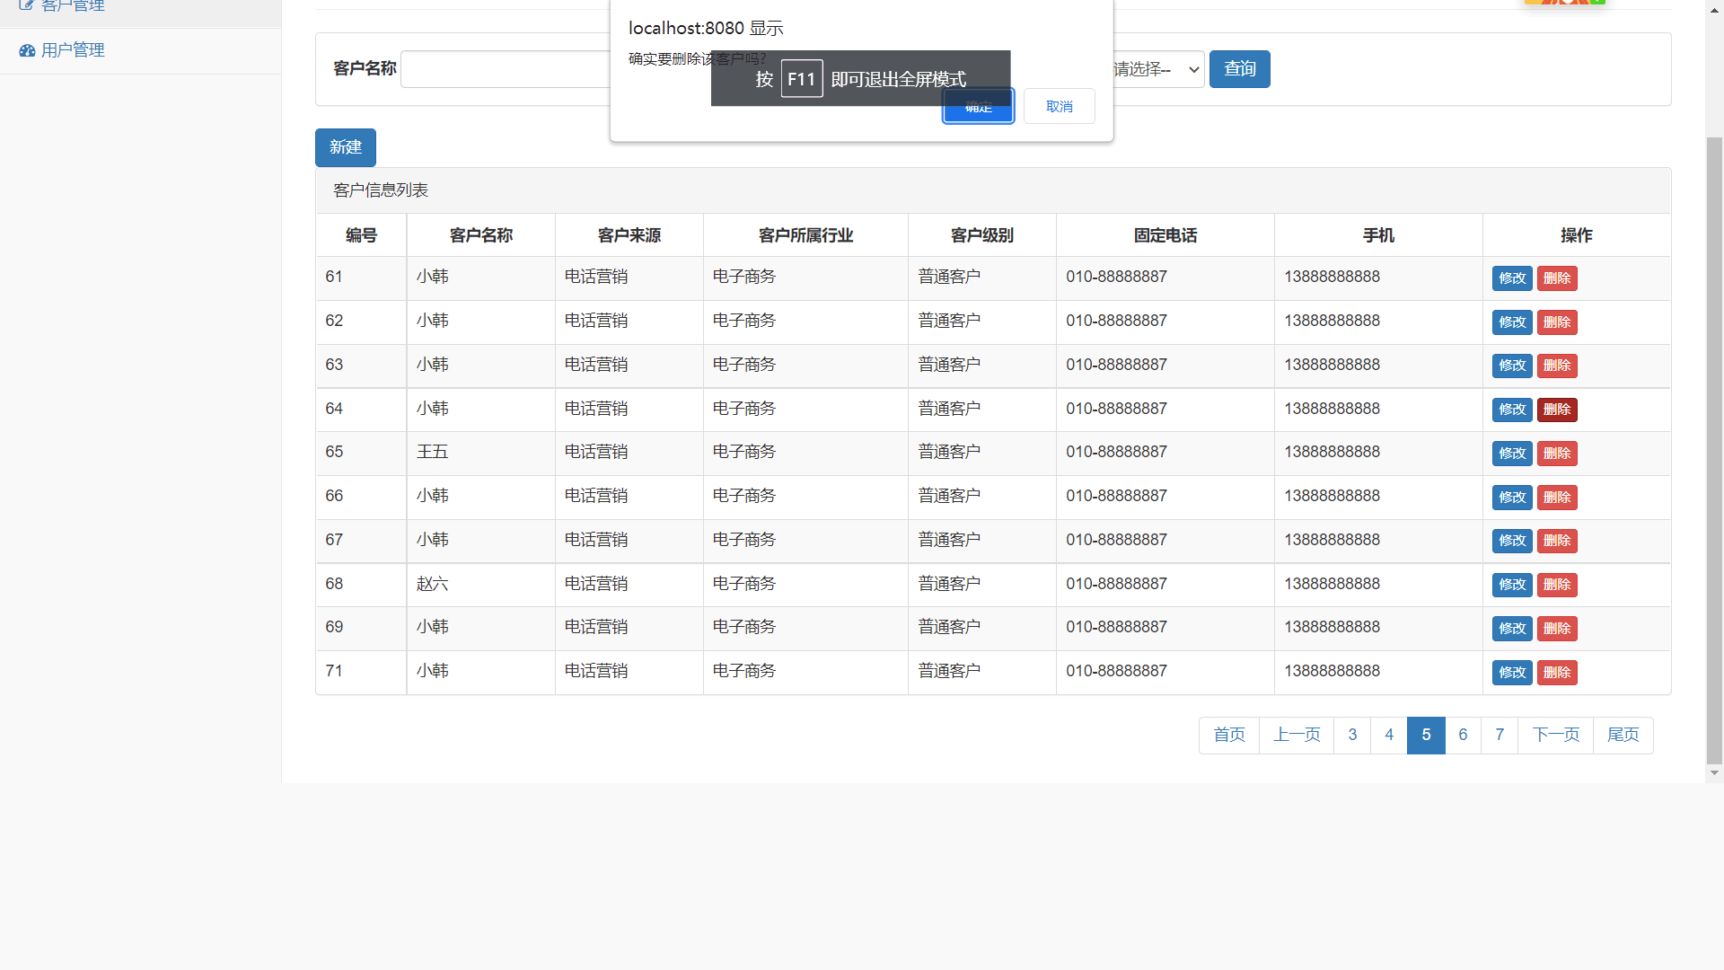Click 修改 for customer 71
The image size is (1724, 970).
1511,673
